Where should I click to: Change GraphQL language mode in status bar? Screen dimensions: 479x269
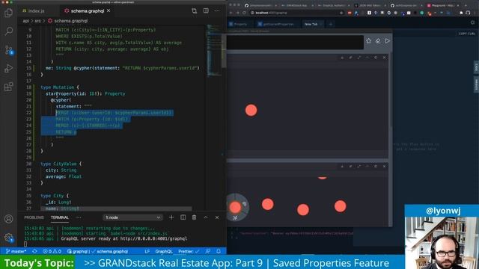pyautogui.click(x=164, y=252)
